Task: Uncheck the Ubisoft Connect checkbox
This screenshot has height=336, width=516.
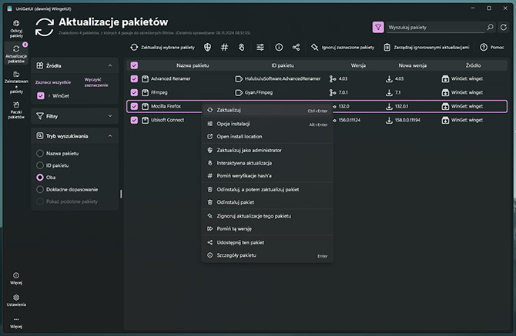Action: (134, 120)
